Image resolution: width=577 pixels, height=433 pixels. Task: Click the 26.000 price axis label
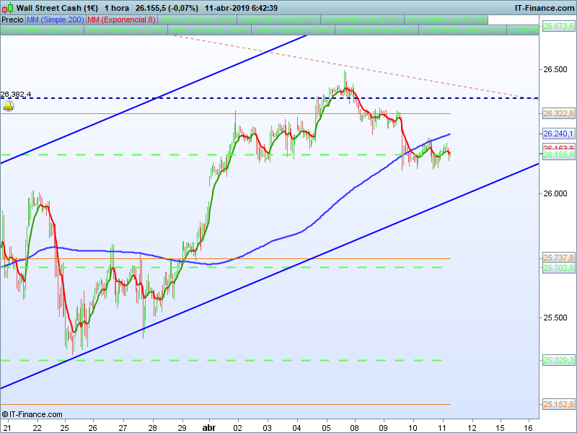(555, 193)
